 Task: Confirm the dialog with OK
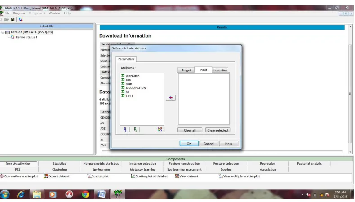189,144
